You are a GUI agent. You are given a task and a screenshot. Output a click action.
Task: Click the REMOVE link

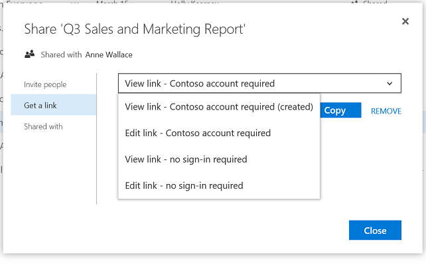point(386,111)
